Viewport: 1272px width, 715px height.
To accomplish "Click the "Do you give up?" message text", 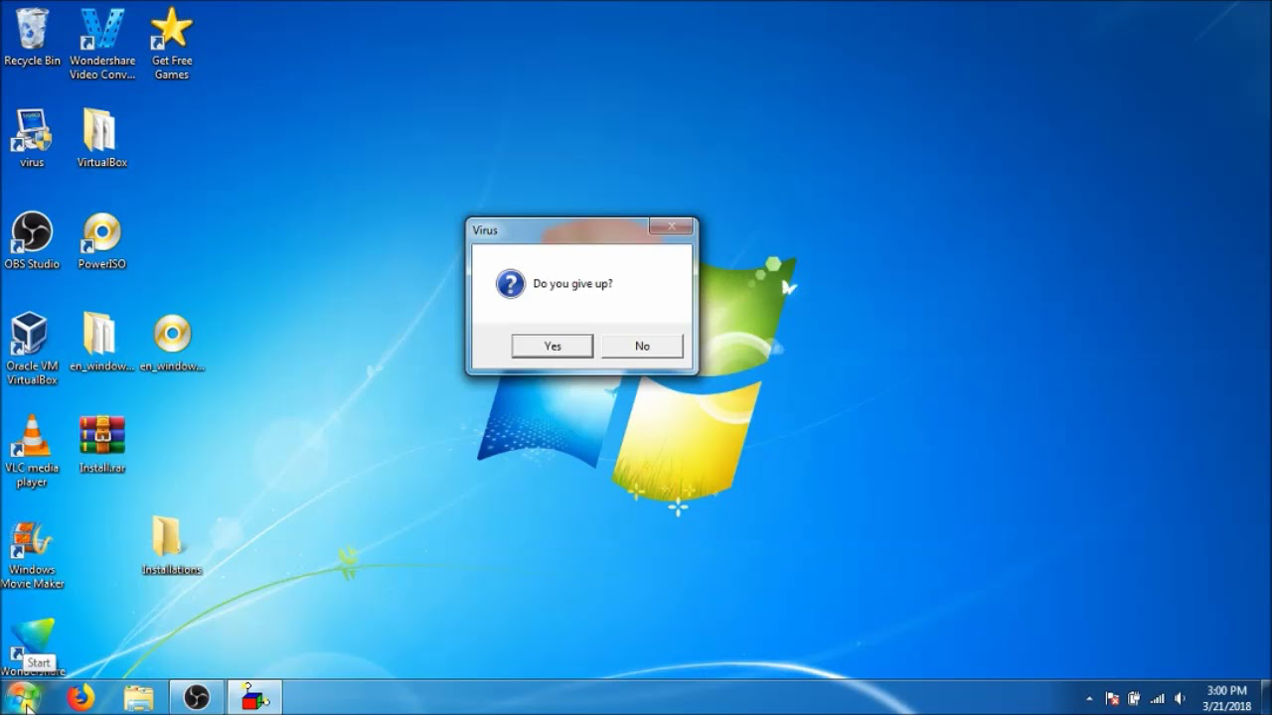I will tap(572, 284).
